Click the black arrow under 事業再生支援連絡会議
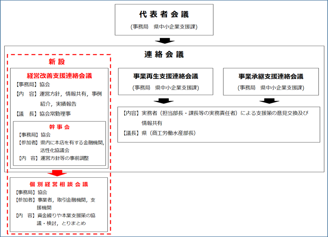 click(x=163, y=101)
